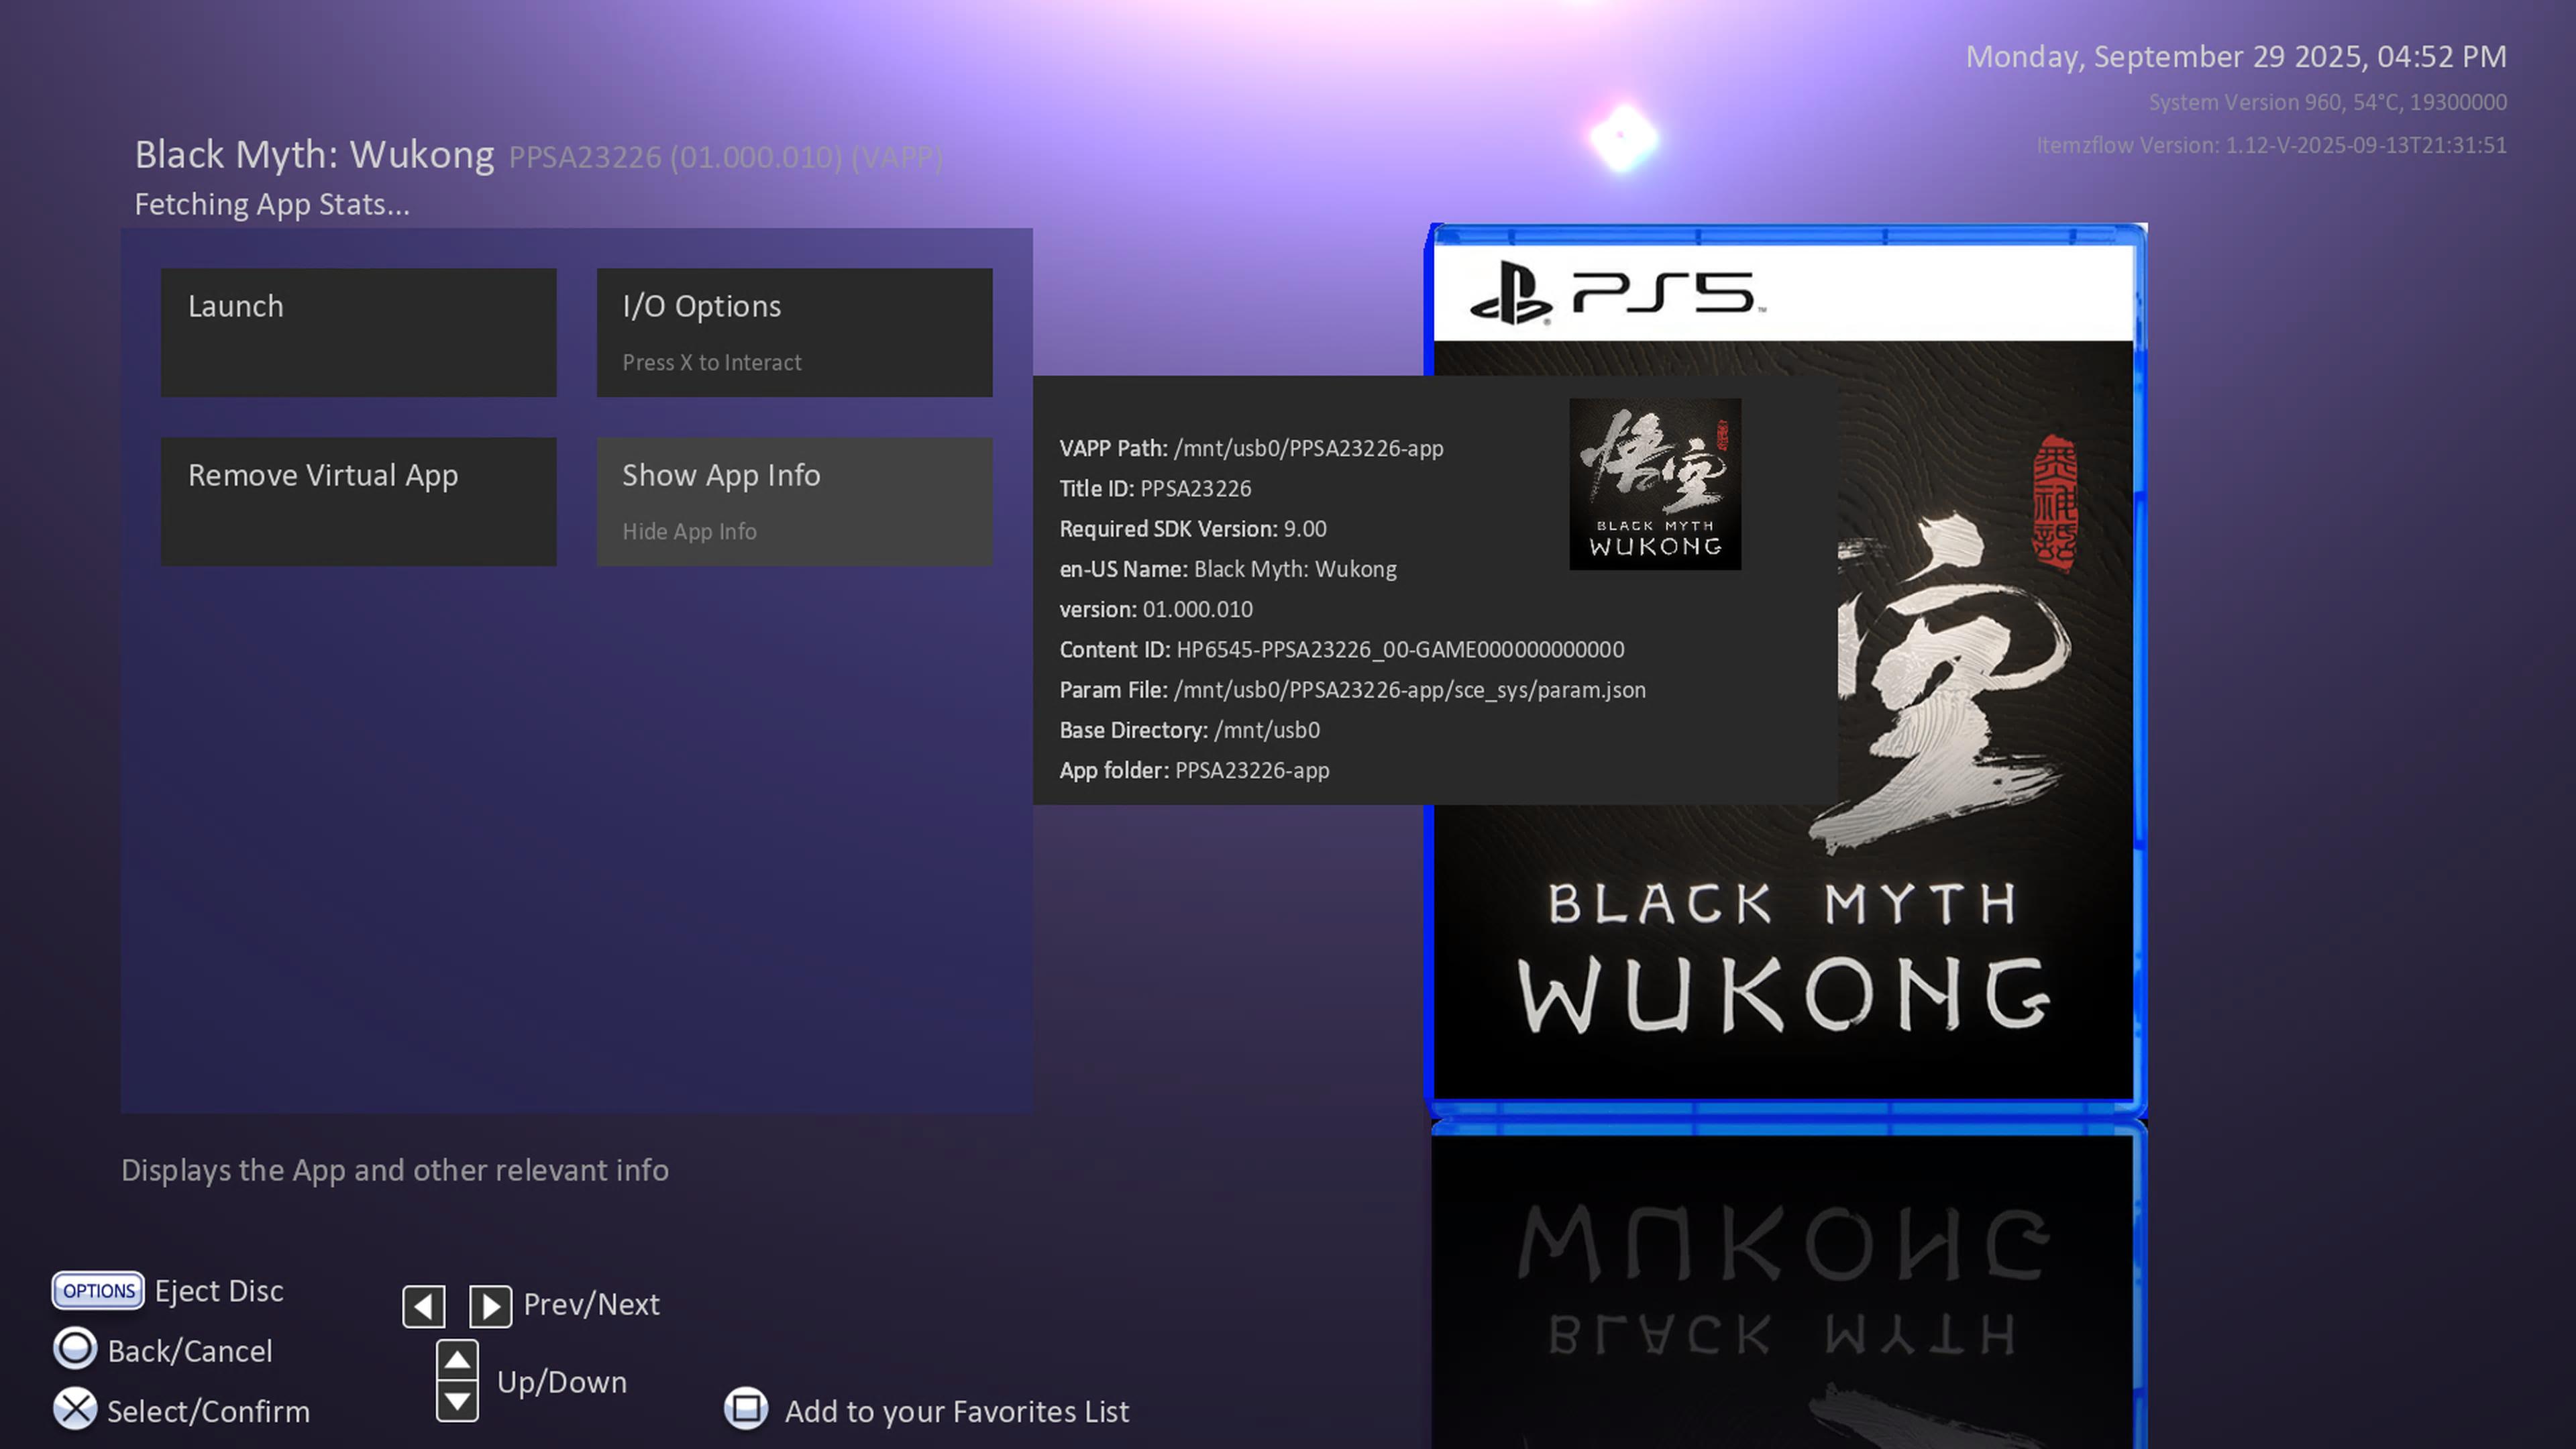The width and height of the screenshot is (2576, 1449).
Task: Click the cross Select/Confirm icon
Action: (x=75, y=1409)
